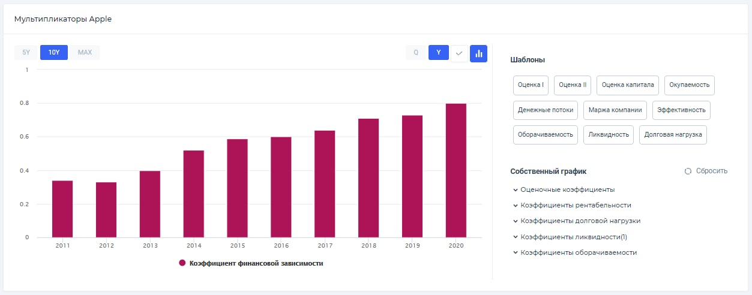Click the 2020 x-axis label
This screenshot has width=752, height=295.
pyautogui.click(x=456, y=245)
